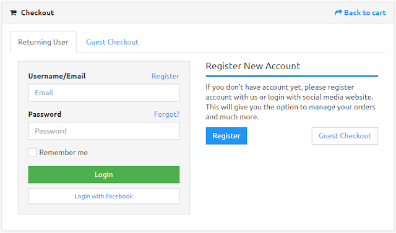Choose Login with Facebook
The image size is (396, 233).
click(x=104, y=197)
